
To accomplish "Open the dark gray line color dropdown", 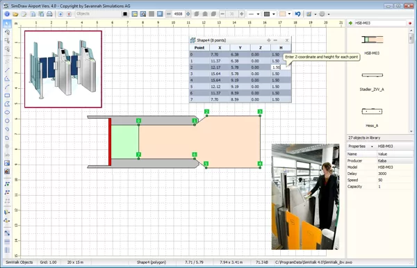I will [274, 14].
